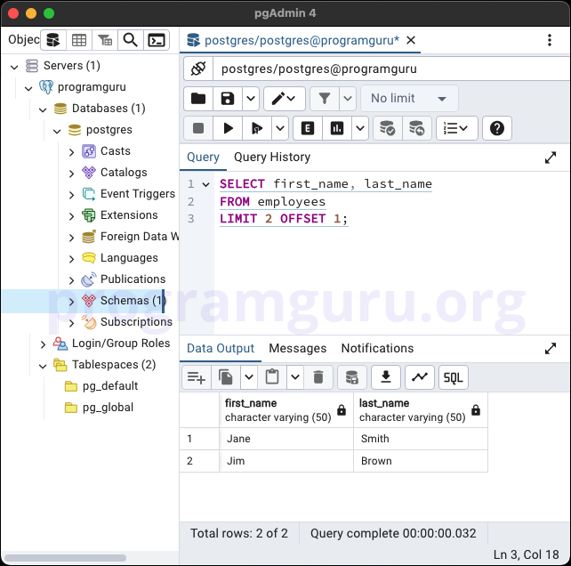Delete row trash icon
The width and height of the screenshot is (571, 566).
(318, 377)
